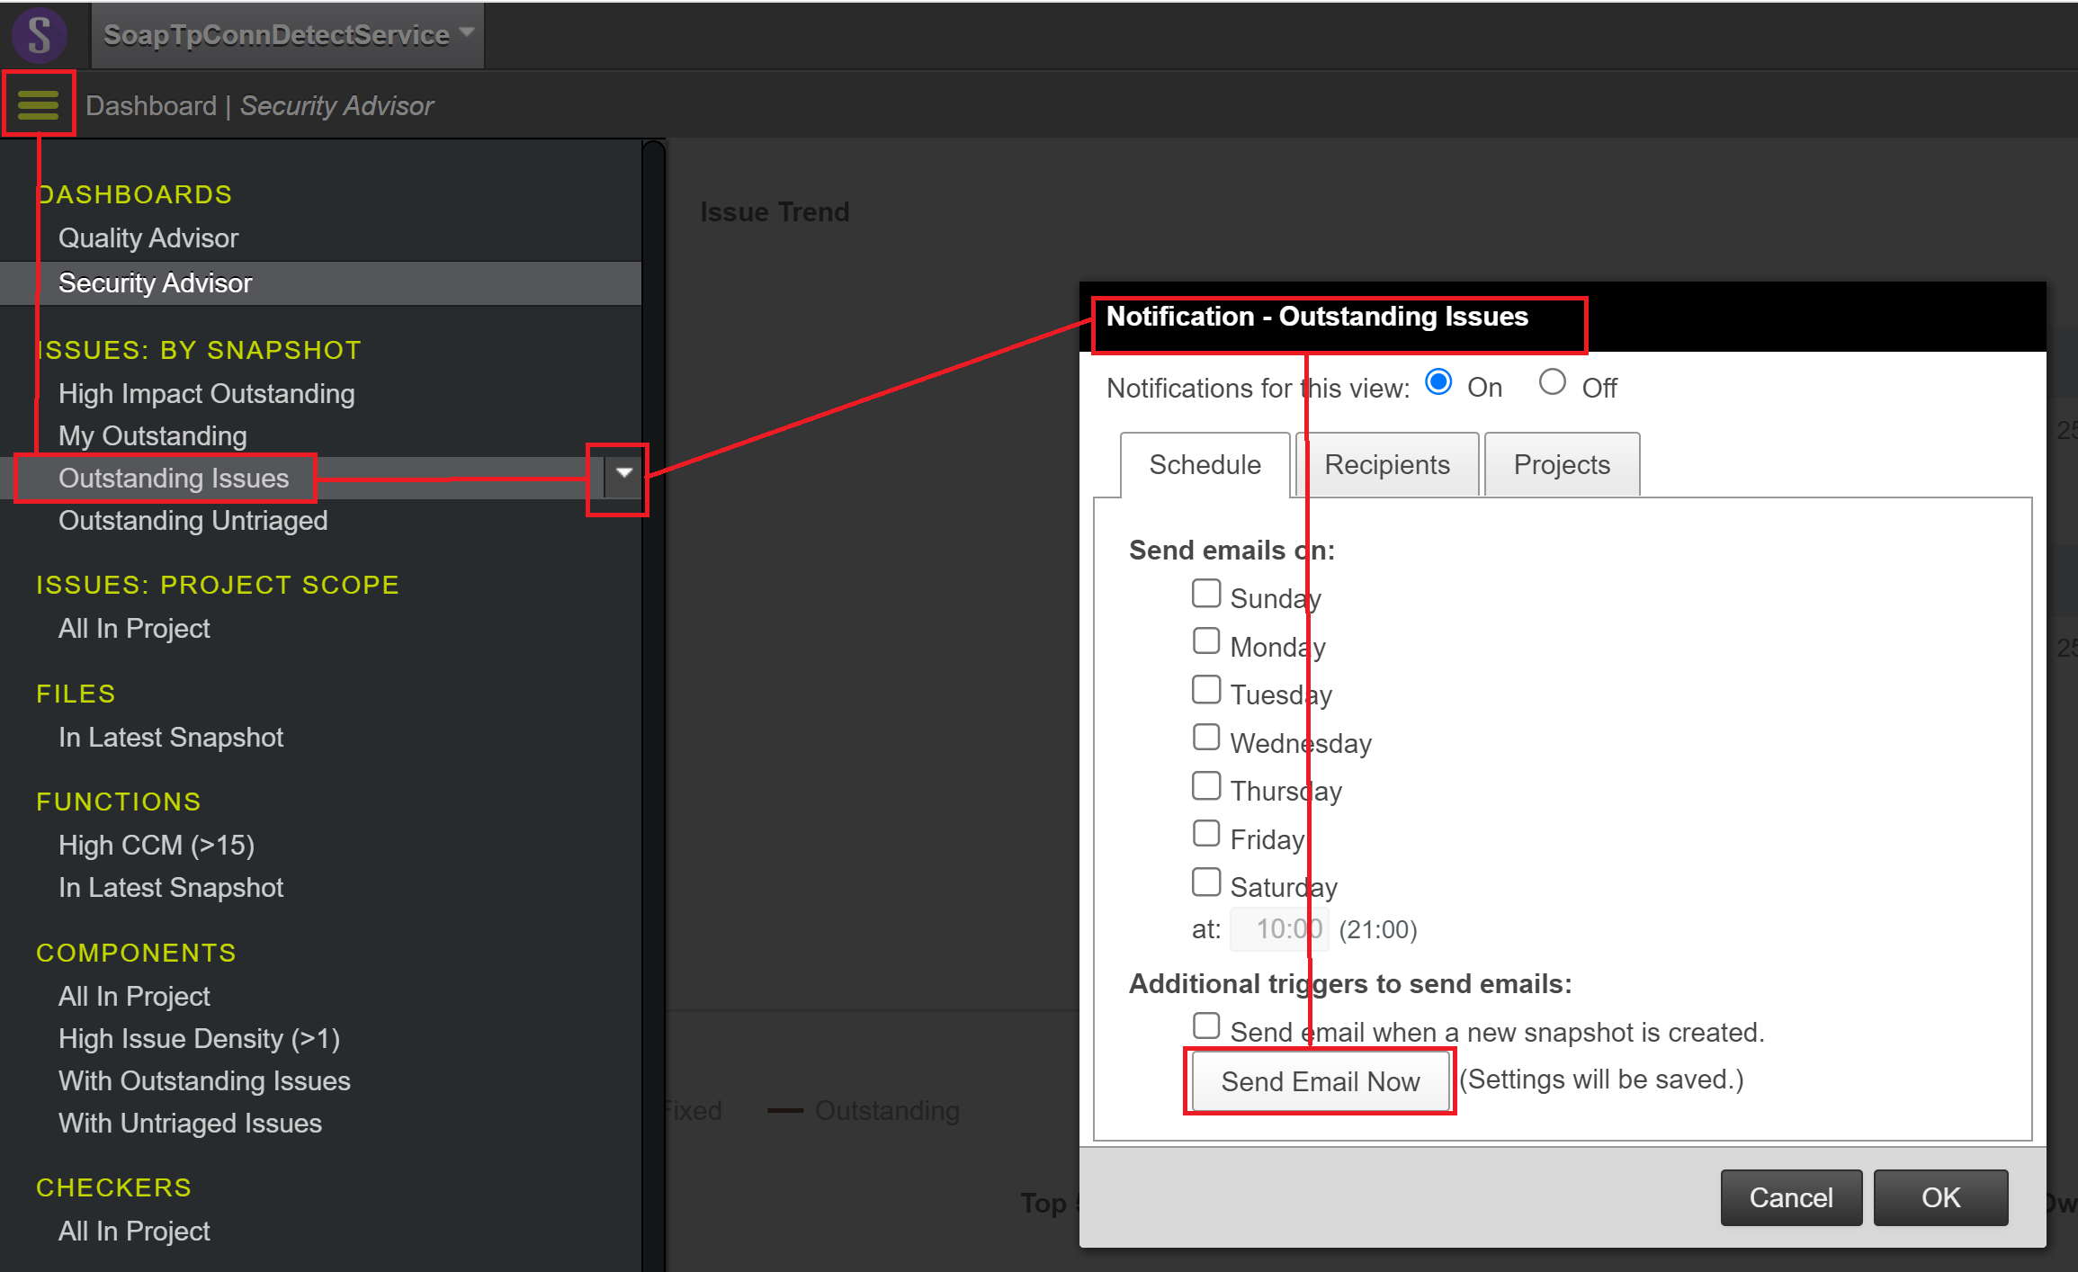Click the Issue Trend chart heading
The height and width of the screenshot is (1272, 2078).
[x=775, y=212]
